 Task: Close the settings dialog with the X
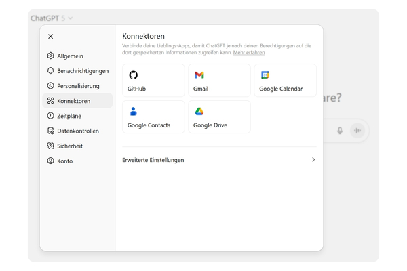point(51,37)
